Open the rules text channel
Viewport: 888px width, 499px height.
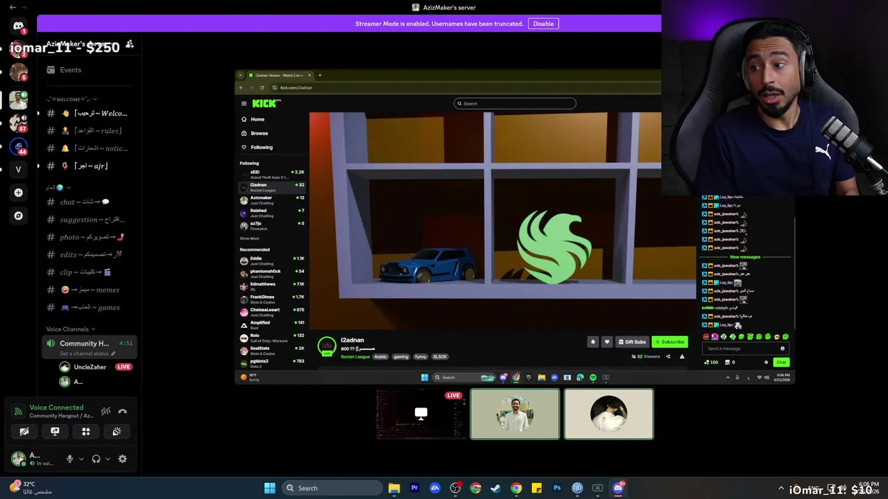pos(89,130)
